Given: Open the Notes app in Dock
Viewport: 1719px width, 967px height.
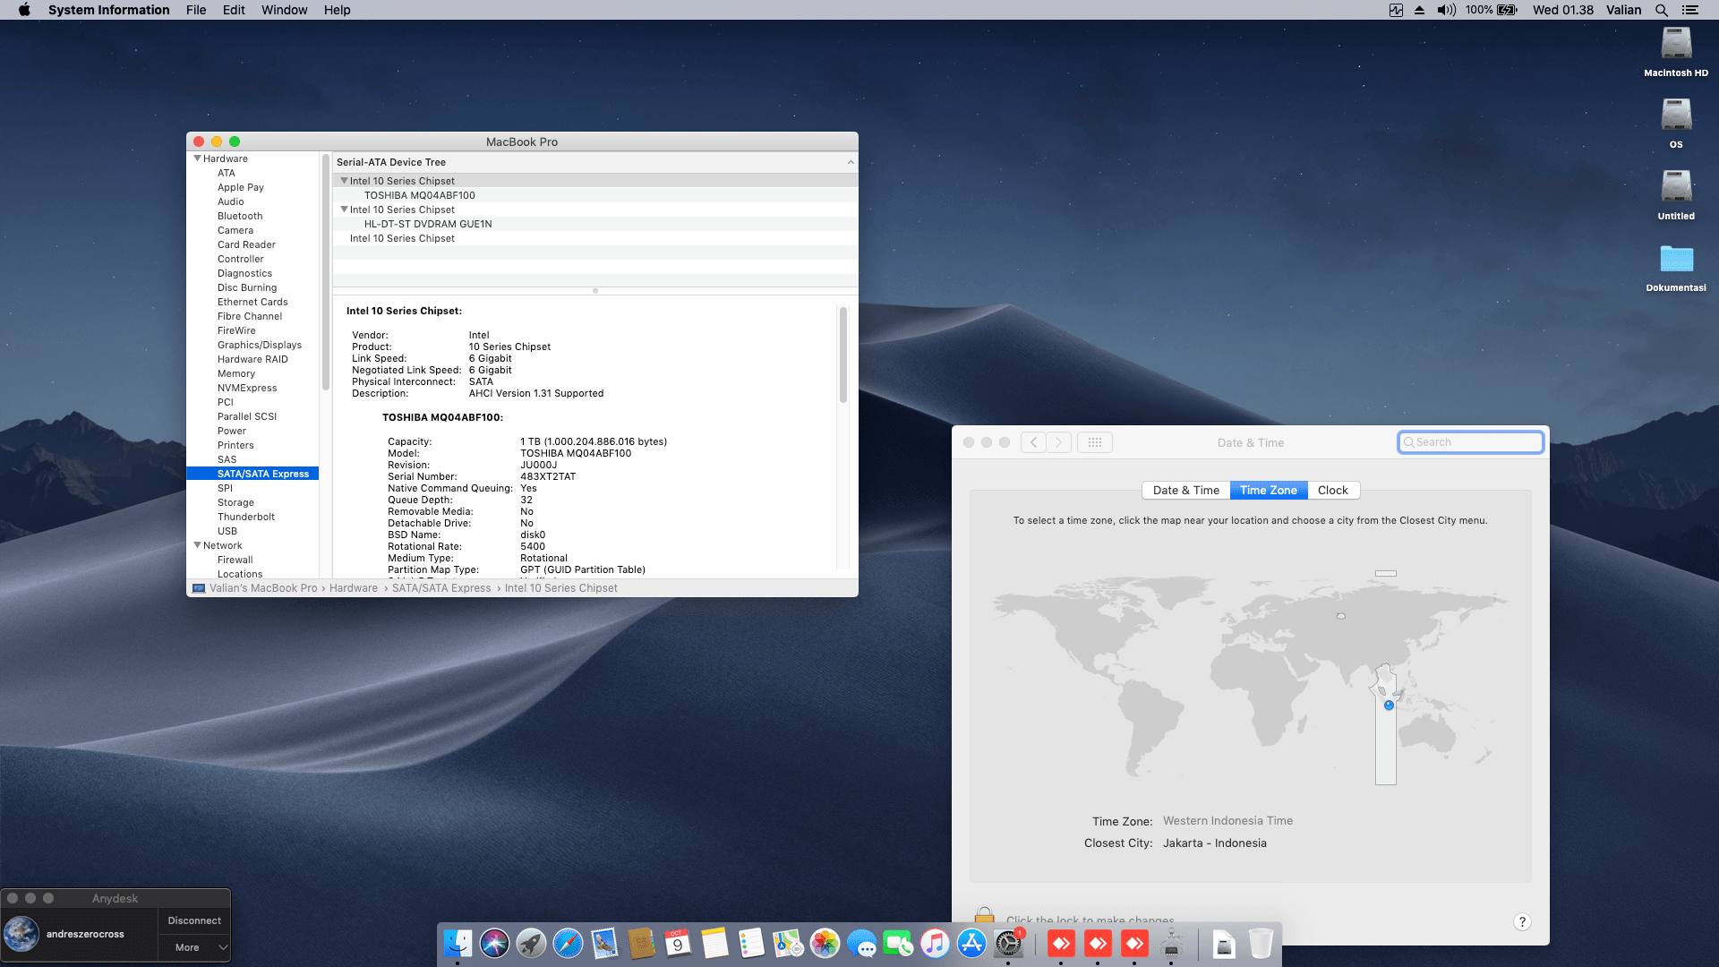Looking at the screenshot, I should [x=714, y=943].
